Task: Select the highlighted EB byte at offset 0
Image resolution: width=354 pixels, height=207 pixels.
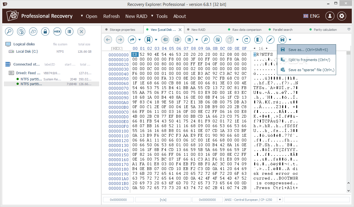Action: 135,55
